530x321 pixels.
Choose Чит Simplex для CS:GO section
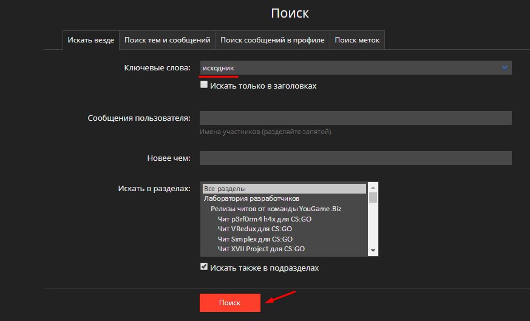point(256,238)
